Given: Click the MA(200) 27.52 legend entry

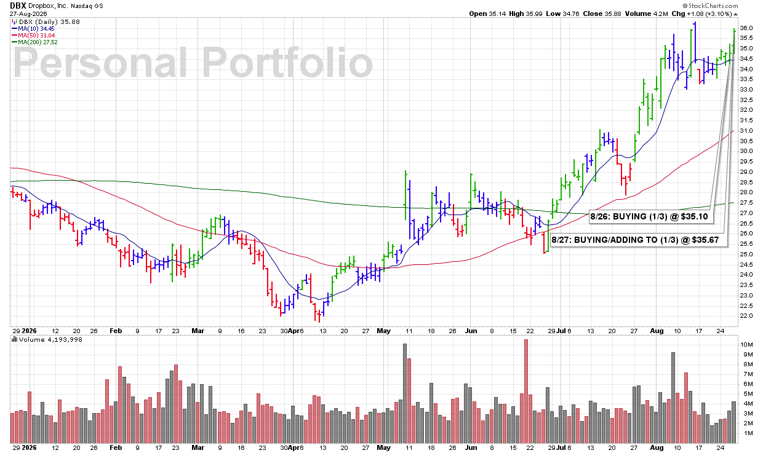Looking at the screenshot, I should (x=38, y=42).
